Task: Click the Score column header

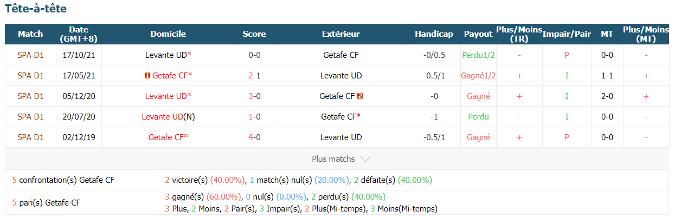Action: (254, 34)
